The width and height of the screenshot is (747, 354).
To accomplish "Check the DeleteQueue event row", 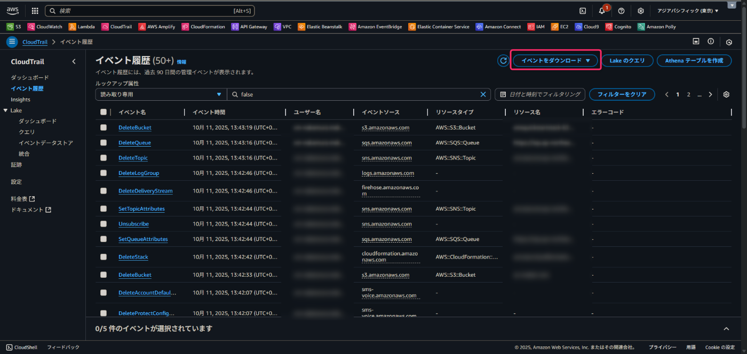I will 104,143.
